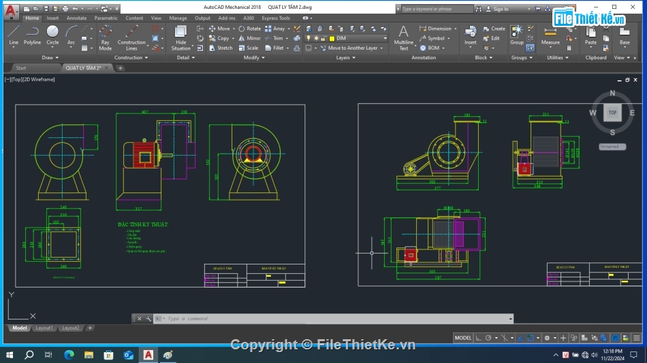Toggle polar tracking in status bar
This screenshot has width=647, height=363.
point(488,338)
